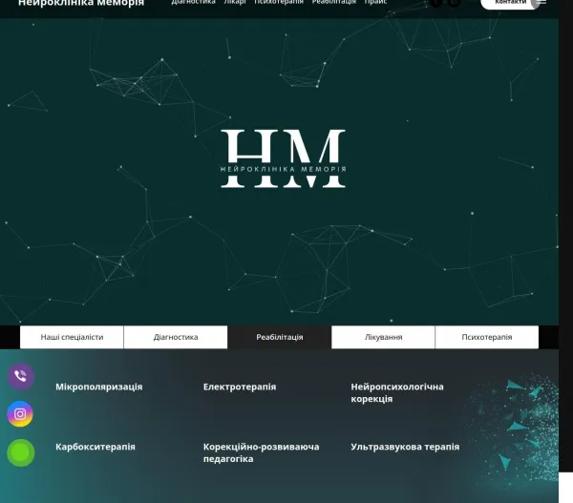Switch to Діагностика tab
Screen dimensions: 573x503
176,337
